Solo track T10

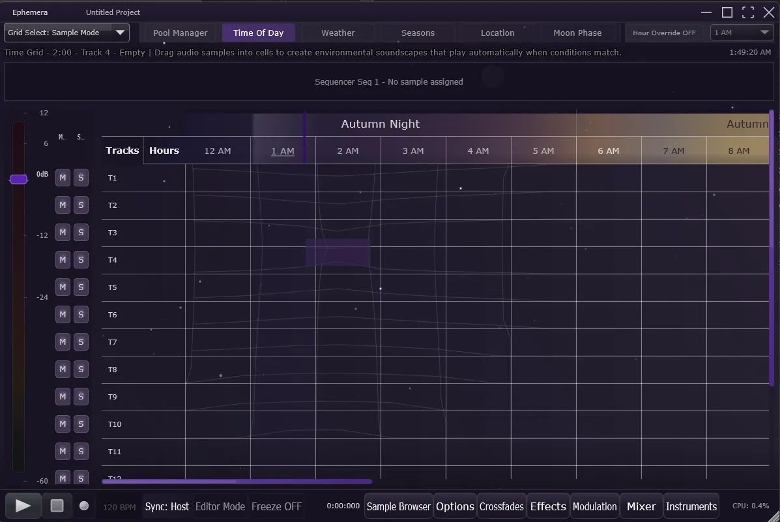[x=81, y=424]
